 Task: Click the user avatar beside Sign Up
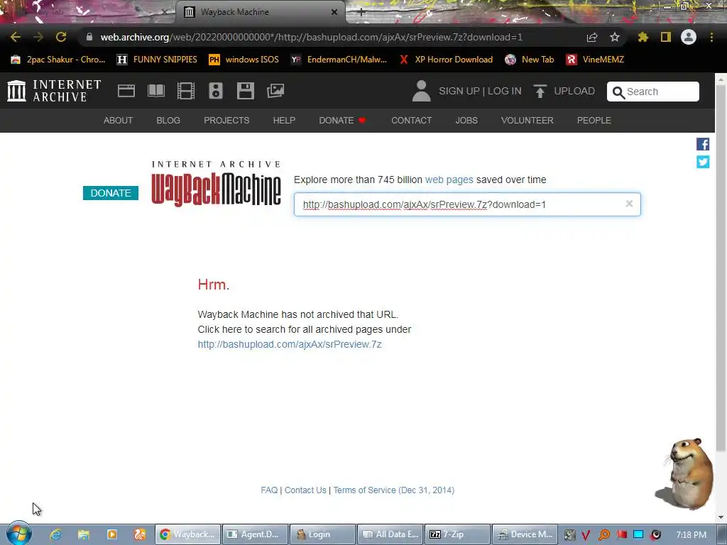coord(422,91)
